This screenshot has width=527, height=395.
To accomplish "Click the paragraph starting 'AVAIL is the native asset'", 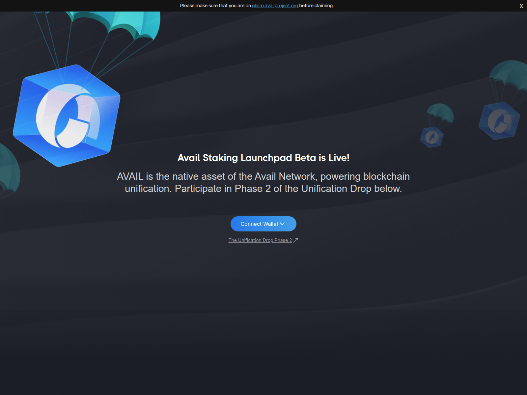I will coord(263,182).
